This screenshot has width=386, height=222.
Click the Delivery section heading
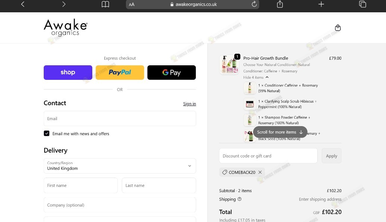click(x=56, y=150)
